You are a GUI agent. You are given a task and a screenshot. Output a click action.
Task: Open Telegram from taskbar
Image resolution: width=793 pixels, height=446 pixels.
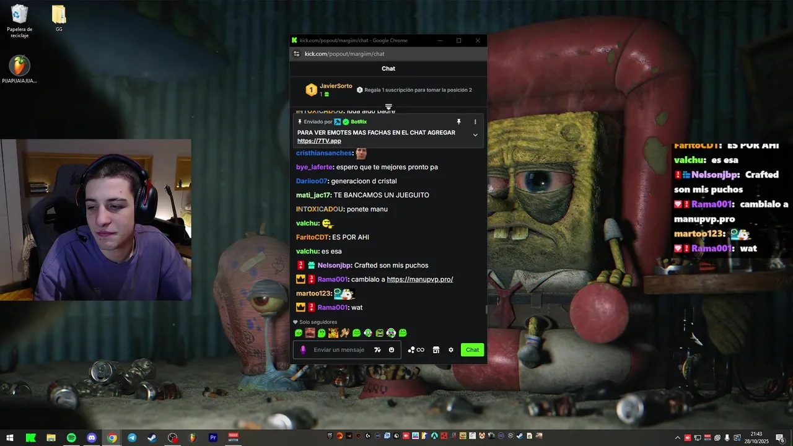pyautogui.click(x=132, y=438)
